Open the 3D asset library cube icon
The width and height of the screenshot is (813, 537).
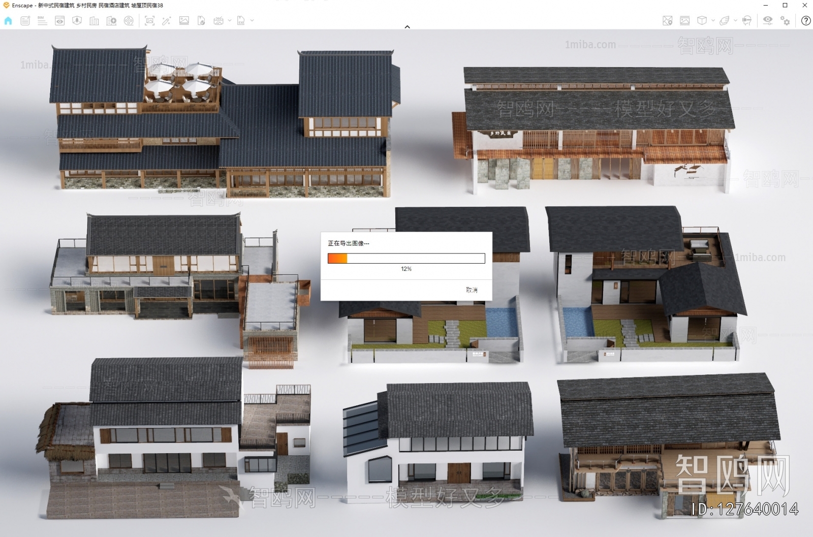(702, 21)
